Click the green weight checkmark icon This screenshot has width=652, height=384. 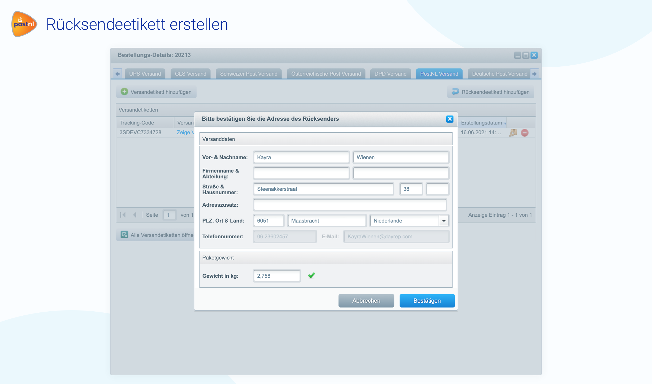pyautogui.click(x=311, y=276)
